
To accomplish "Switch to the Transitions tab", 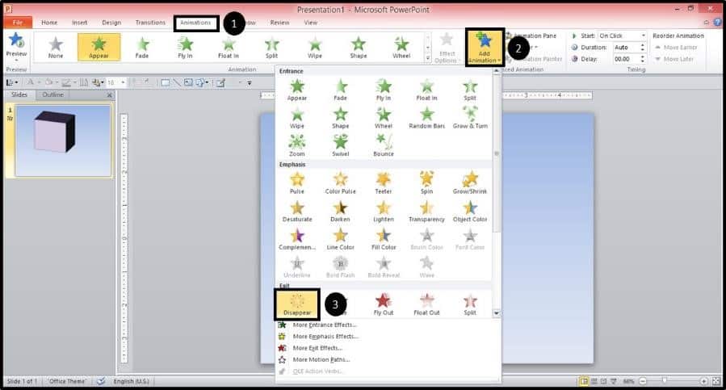I will 150,23.
